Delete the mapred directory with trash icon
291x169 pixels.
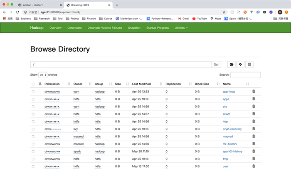pyautogui.click(x=254, y=136)
